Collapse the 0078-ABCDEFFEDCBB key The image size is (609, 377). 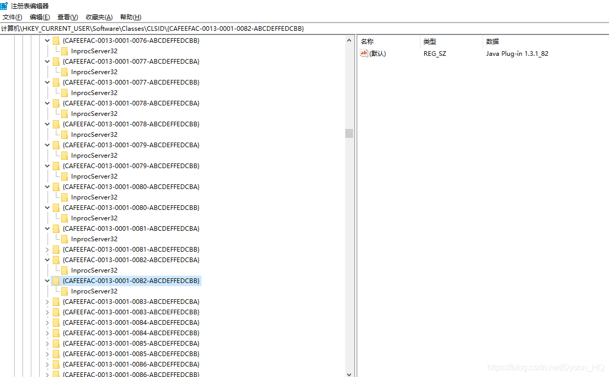(47, 124)
